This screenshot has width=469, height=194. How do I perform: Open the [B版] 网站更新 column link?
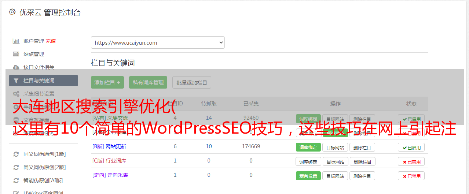109,146
